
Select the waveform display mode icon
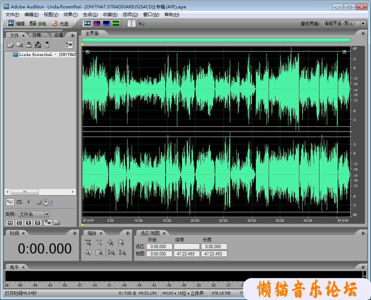87,23
